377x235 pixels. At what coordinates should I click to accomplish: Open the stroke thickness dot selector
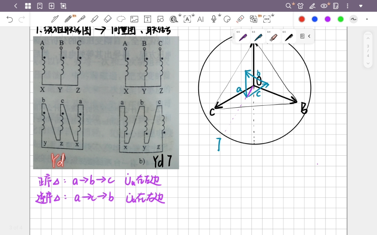tap(367, 19)
